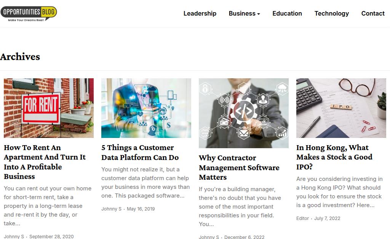Click the customer data platform image
390x239 pixels.
click(x=146, y=108)
